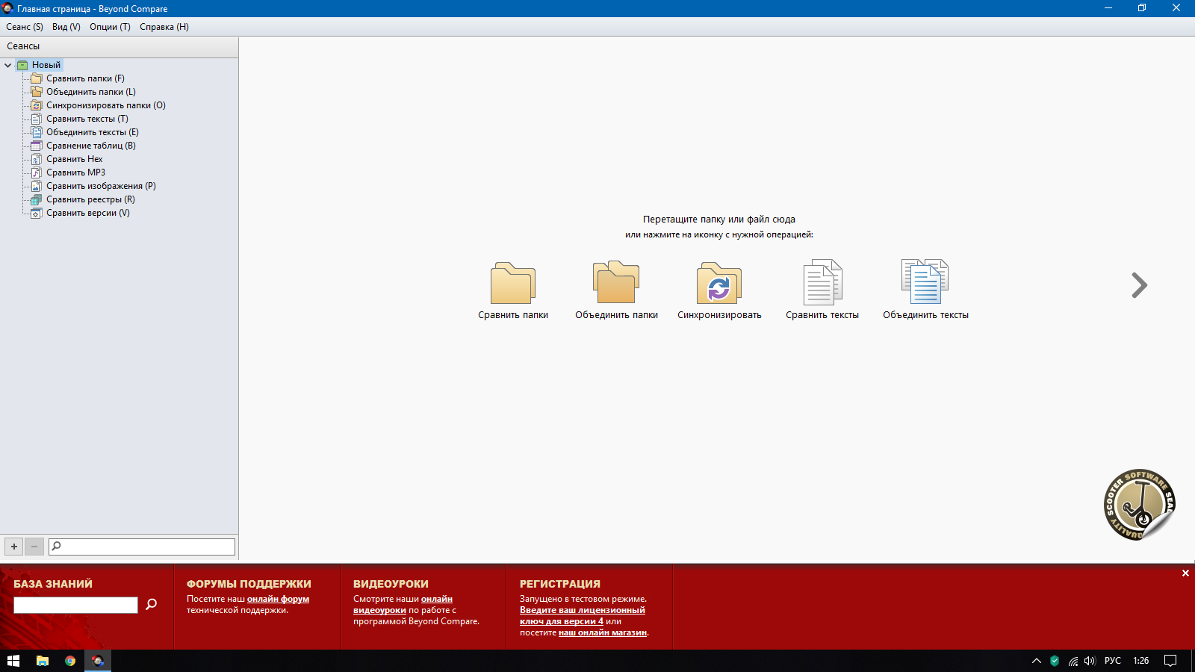Select Сравнение таблиц (B) session

pyautogui.click(x=90, y=146)
